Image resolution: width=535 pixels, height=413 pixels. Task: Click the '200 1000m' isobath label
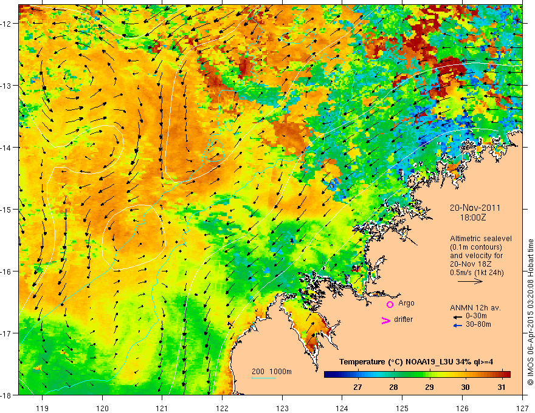(272, 372)
